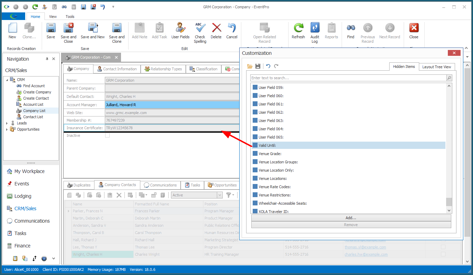Image resolution: width=473 pixels, height=275 pixels.
Task: Switch to the Contact Information tab
Action: pos(117,69)
